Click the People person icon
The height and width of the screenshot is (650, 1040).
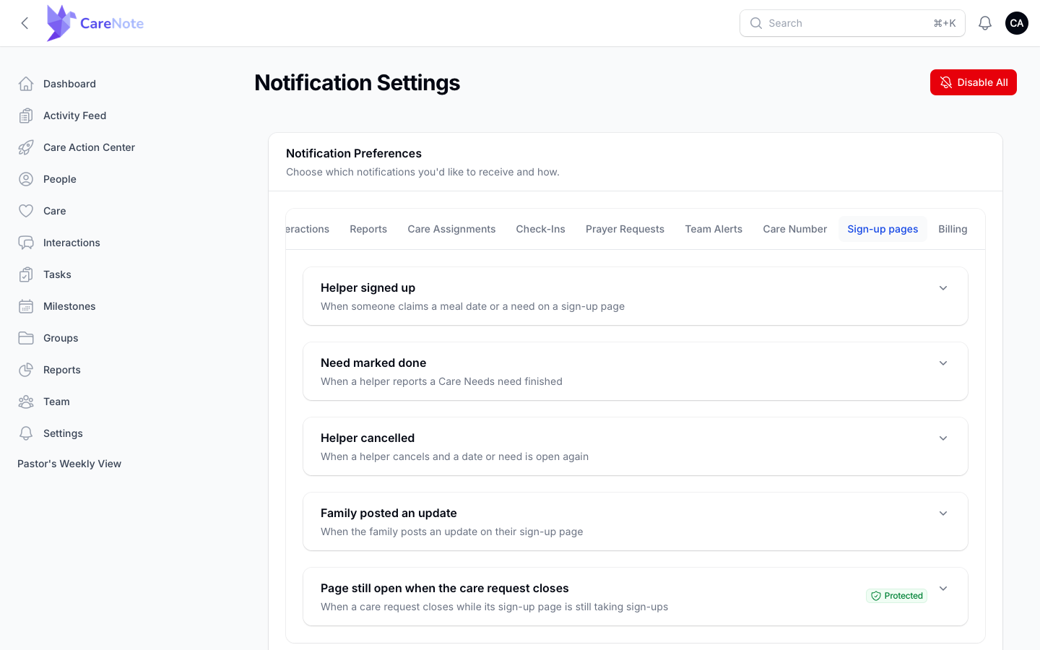tap(26, 179)
